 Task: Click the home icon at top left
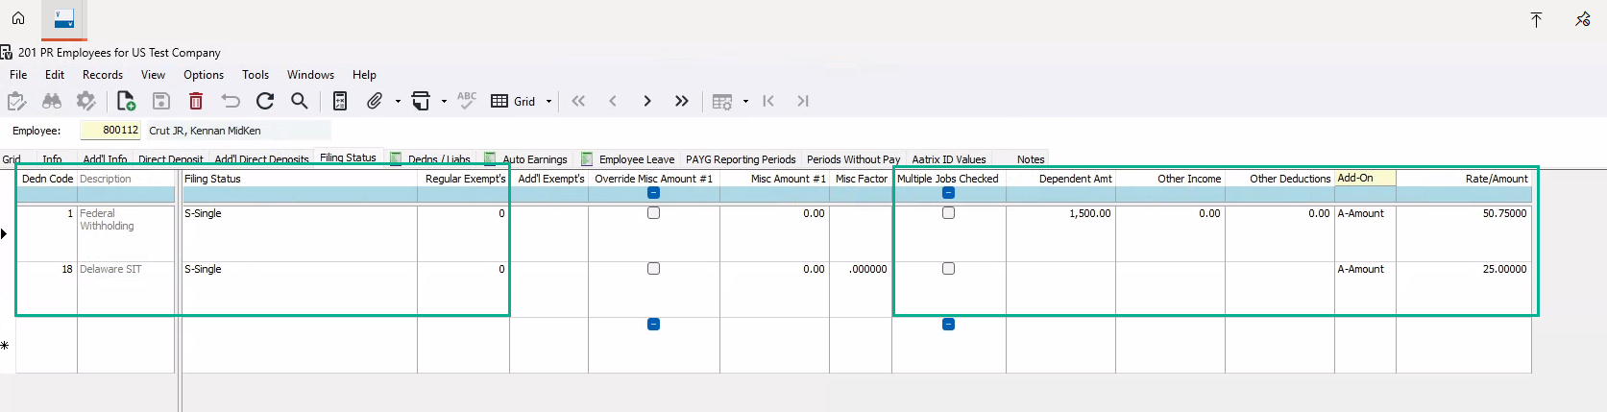point(18,18)
